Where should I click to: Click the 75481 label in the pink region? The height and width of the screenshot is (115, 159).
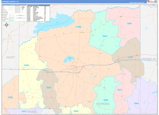click(129, 24)
